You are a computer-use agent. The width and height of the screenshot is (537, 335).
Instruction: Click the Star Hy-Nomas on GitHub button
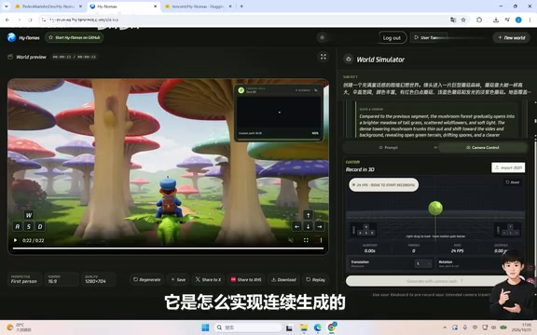point(75,37)
